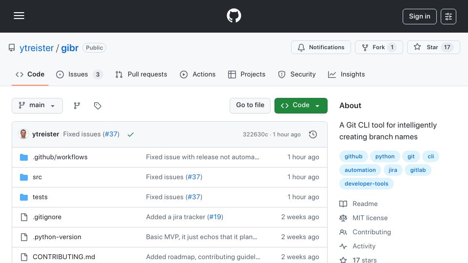Open #37 link in latest commit header
The image size is (468, 263).
pyautogui.click(x=111, y=134)
